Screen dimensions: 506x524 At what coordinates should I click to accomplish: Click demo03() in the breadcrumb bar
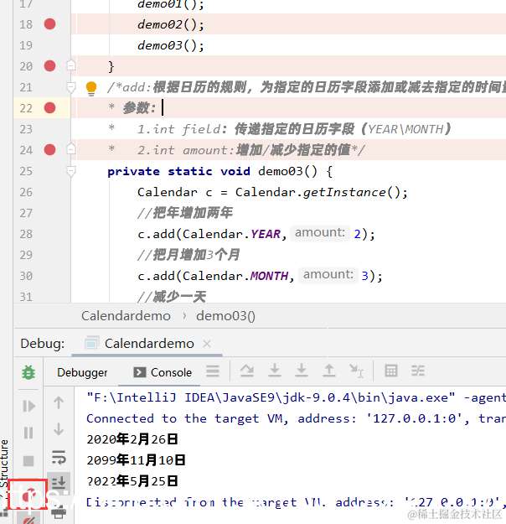(x=225, y=316)
